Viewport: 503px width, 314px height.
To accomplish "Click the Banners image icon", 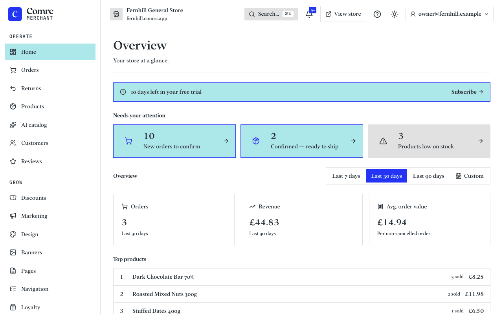I will click(13, 252).
